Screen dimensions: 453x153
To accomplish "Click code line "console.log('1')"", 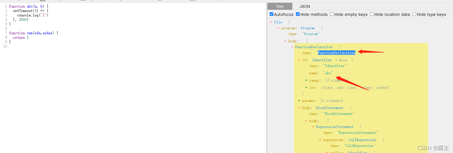I will pyautogui.click(x=32, y=15).
